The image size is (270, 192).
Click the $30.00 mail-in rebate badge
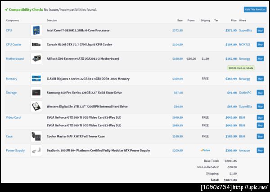click(x=241, y=68)
